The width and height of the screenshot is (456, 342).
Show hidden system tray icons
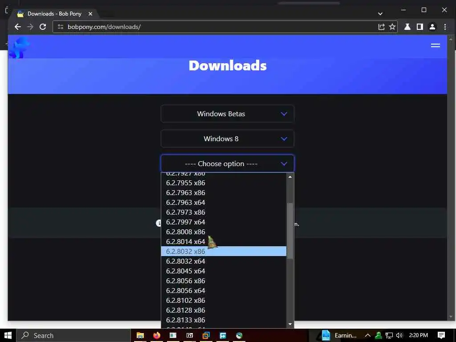pos(367,335)
